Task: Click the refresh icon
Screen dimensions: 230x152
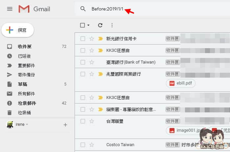Action: click(x=100, y=25)
